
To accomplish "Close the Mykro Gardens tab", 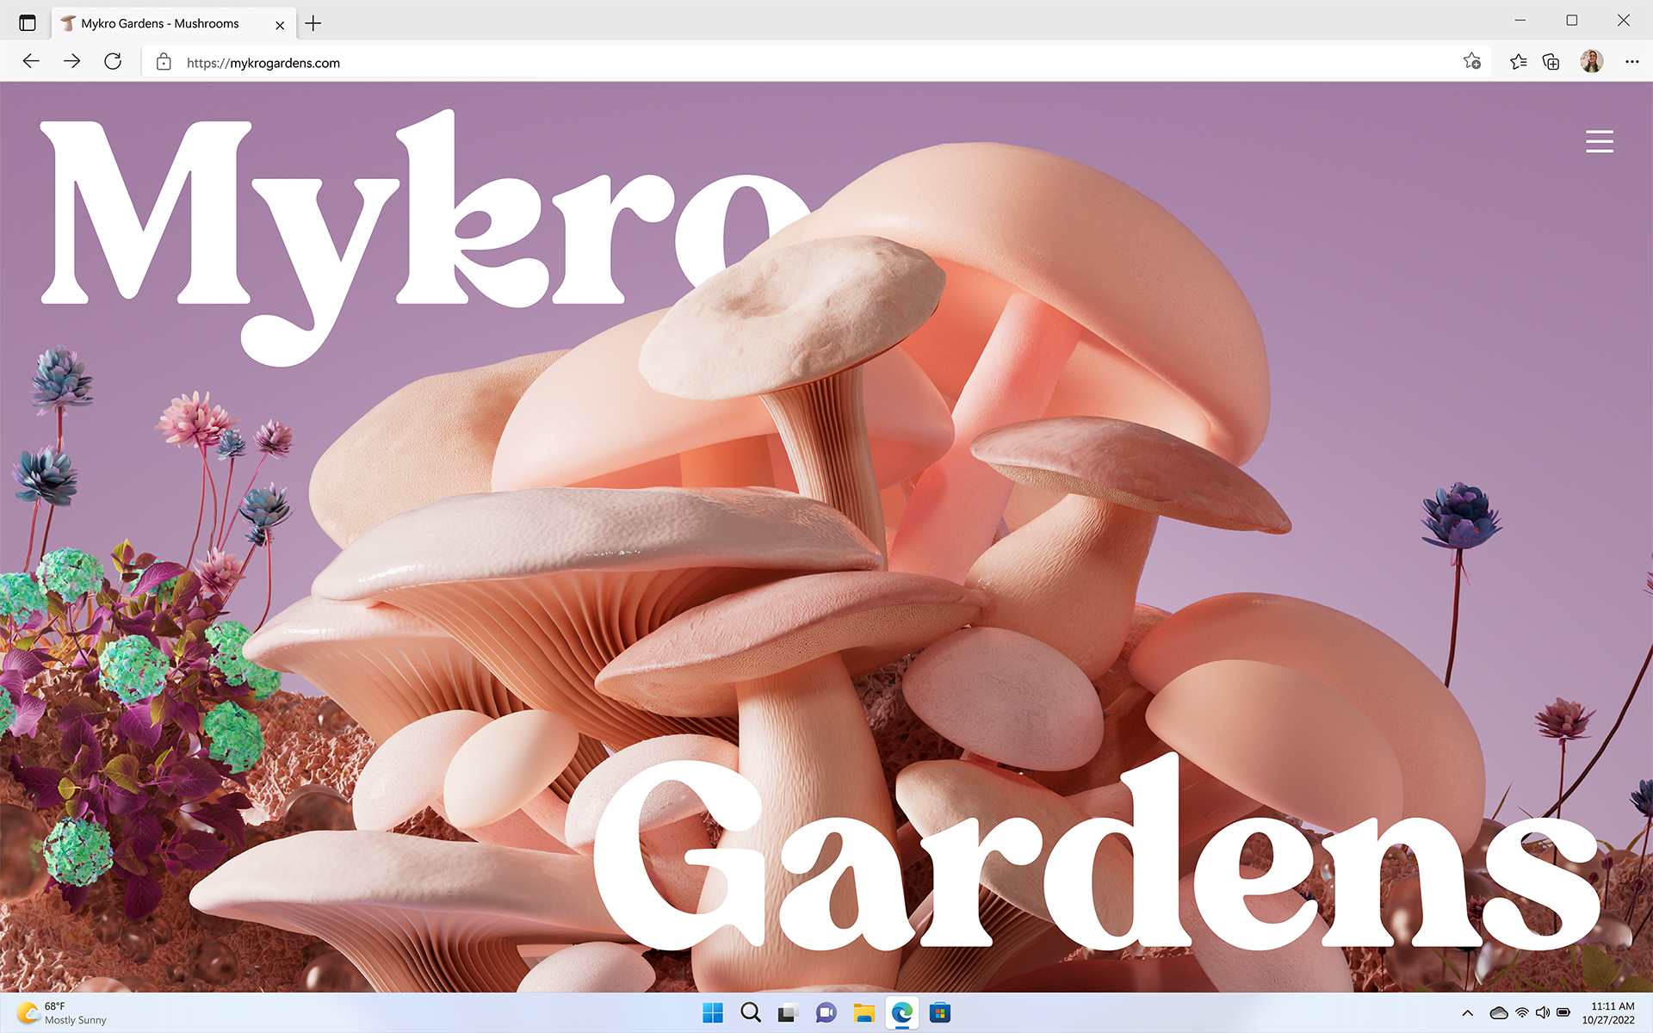I will pos(280,25).
